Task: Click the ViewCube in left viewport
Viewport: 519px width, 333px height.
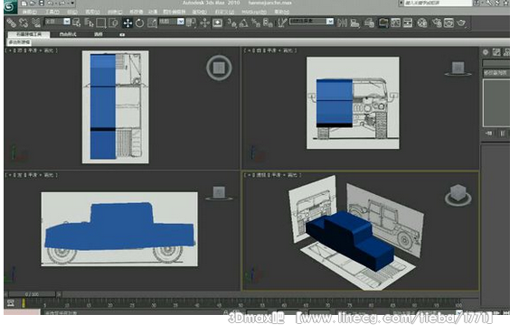Action: point(219,193)
